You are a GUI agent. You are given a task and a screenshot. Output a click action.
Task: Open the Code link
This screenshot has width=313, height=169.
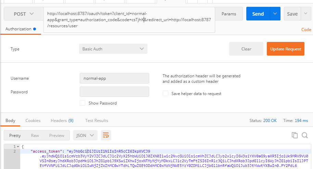[x=306, y=29]
